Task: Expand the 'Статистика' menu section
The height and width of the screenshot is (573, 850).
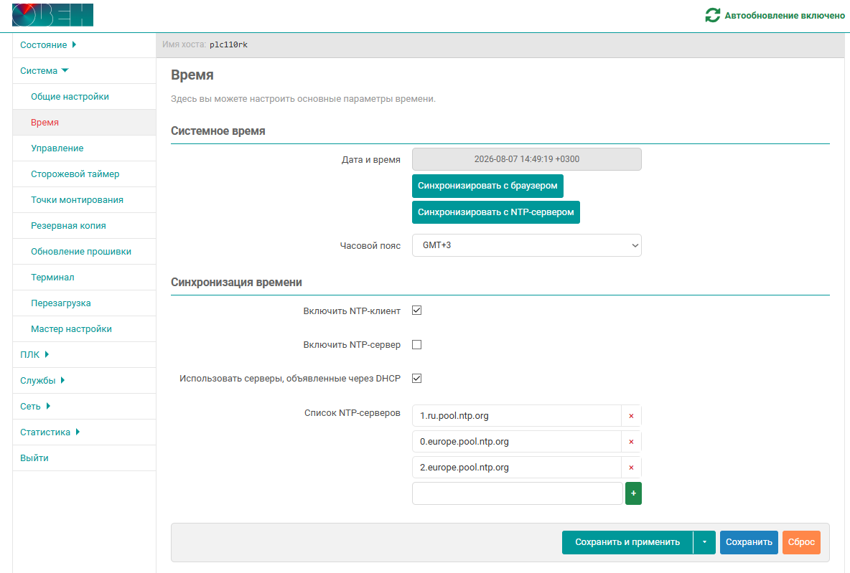Action: pos(50,432)
